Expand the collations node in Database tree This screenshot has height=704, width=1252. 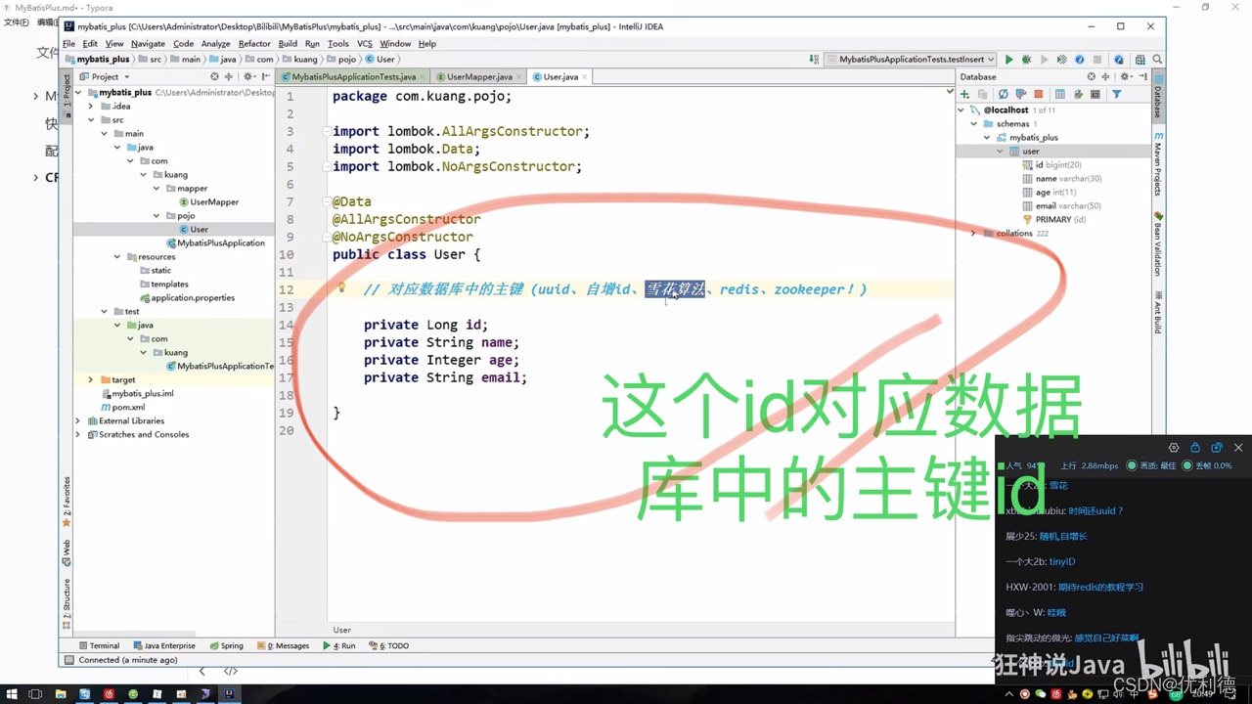tap(973, 233)
